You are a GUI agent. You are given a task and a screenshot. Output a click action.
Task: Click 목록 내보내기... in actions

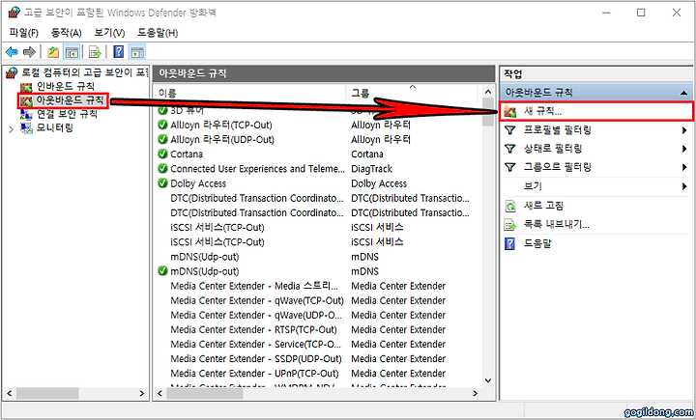pyautogui.click(x=557, y=224)
